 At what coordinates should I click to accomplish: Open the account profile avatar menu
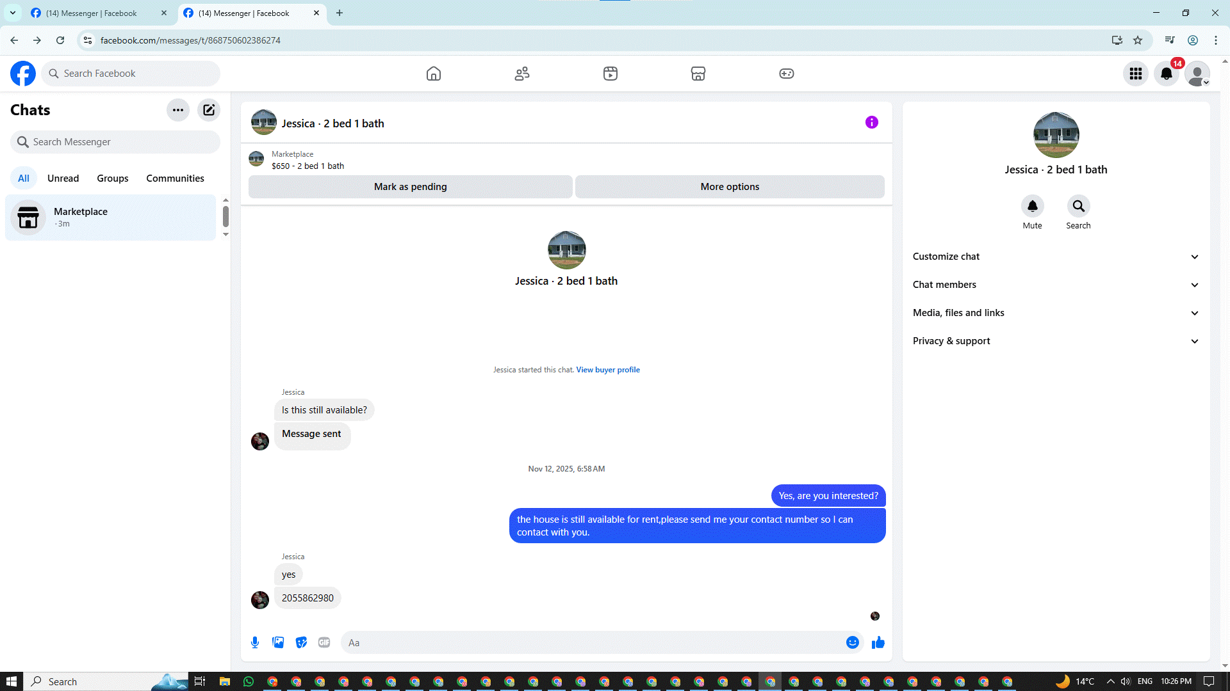tap(1197, 74)
